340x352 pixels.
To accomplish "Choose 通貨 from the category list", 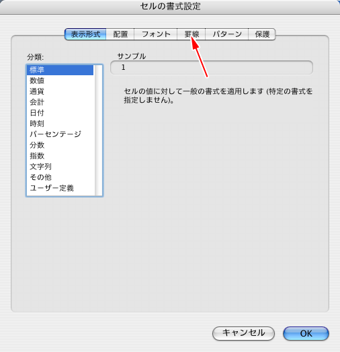I will click(x=60, y=91).
